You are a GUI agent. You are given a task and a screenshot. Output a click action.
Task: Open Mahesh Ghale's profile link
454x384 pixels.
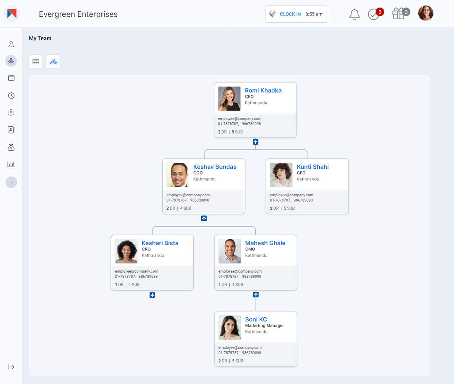pyautogui.click(x=265, y=243)
